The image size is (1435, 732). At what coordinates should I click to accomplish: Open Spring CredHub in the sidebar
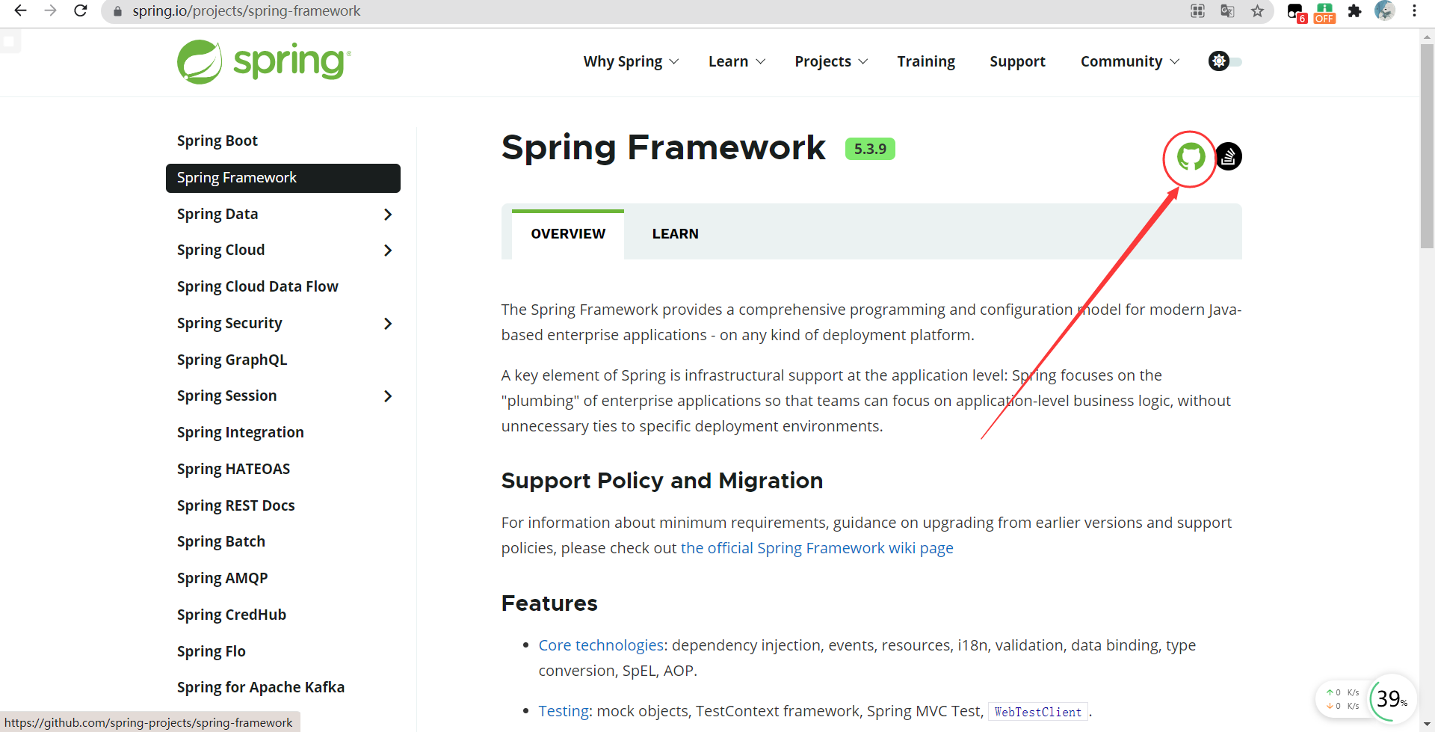232,615
